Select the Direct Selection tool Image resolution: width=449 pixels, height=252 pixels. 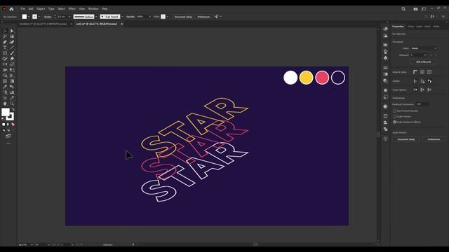[x=12, y=31]
